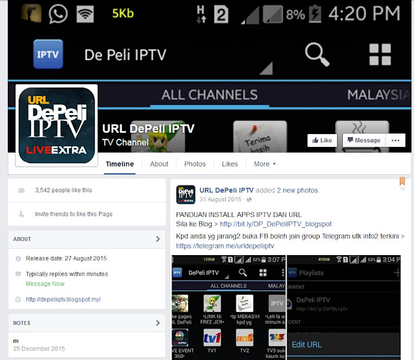This screenshot has width=414, height=360.
Task: Click URL DePeli IPTV post author name
Action: (226, 190)
